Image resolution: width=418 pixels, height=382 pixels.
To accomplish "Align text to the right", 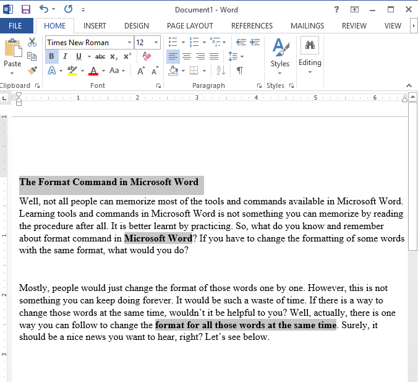I will 200,56.
